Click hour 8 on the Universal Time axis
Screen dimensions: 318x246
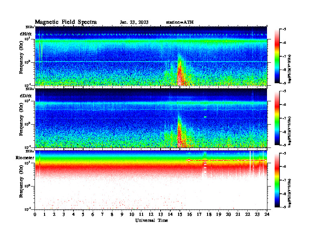click(x=112, y=214)
